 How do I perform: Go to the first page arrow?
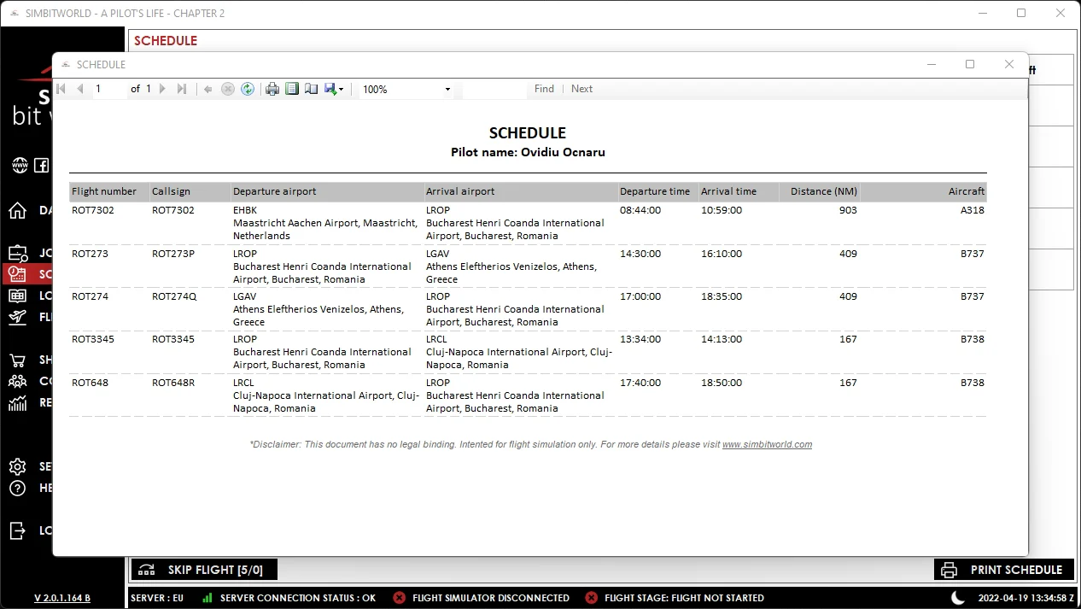[61, 89]
